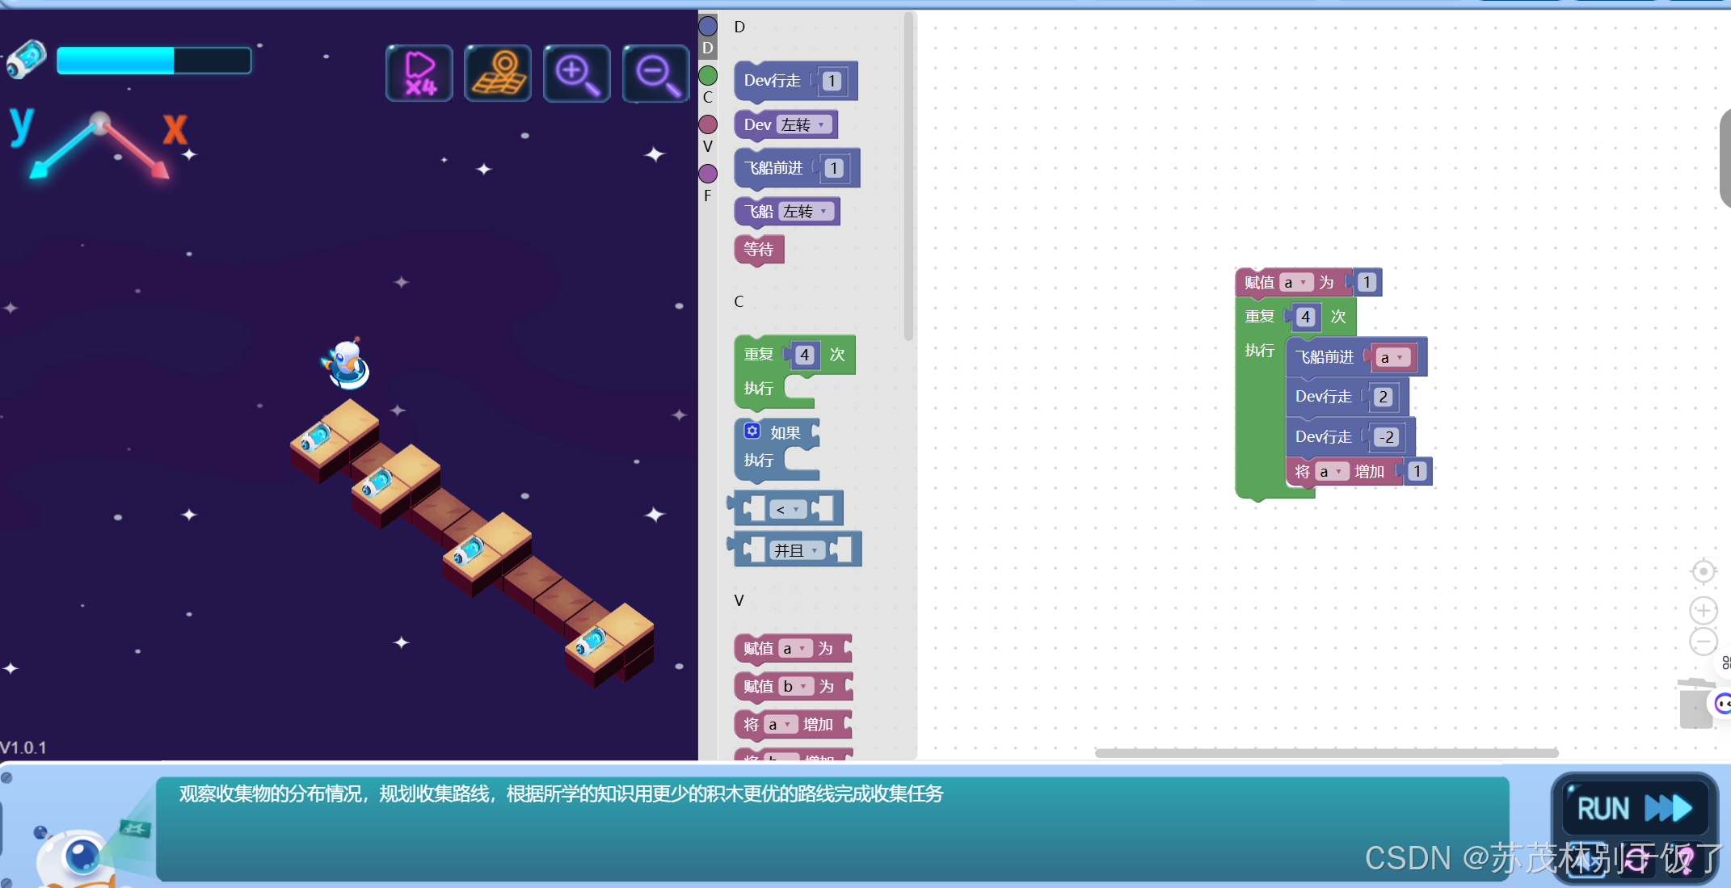Click the horizontal workspace scrollbar
The image size is (1731, 888).
pos(1325,753)
